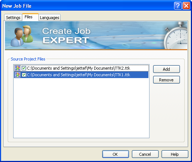Uncheck the TTK1.ttk file checkbox
Viewport: 192px width, 162px height.
tap(24, 75)
